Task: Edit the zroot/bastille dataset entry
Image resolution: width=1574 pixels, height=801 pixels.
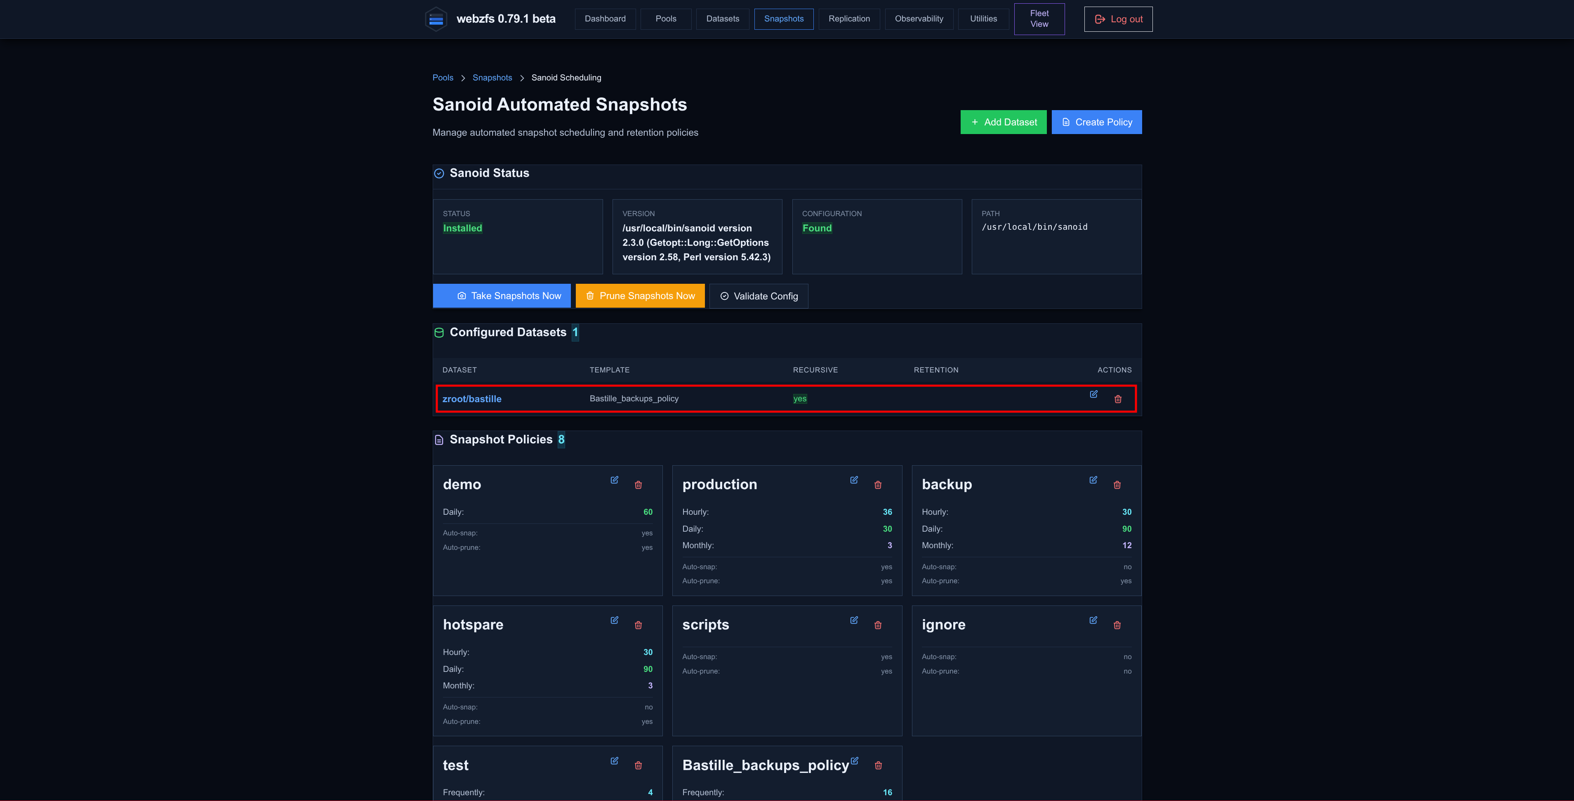Action: pyautogui.click(x=1093, y=394)
